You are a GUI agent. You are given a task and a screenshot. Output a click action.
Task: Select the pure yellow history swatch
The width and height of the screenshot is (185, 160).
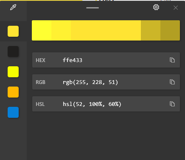click(x=13, y=72)
